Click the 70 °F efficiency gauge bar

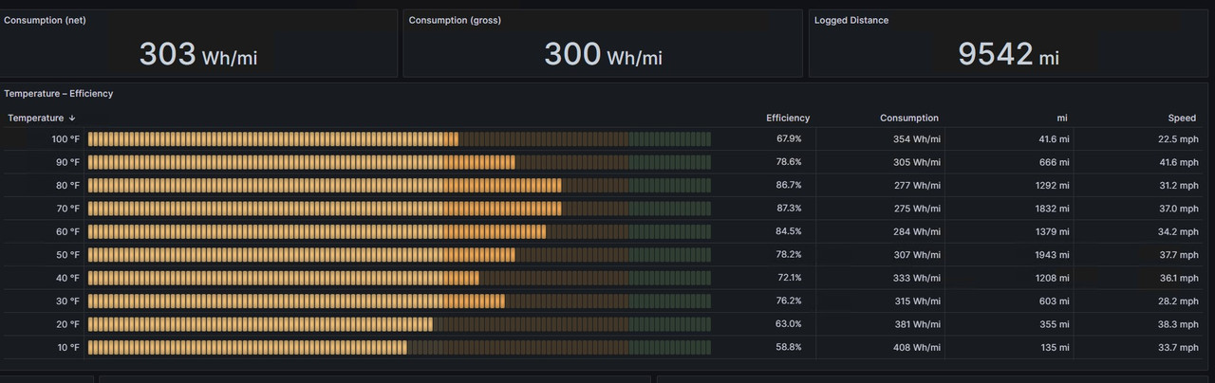point(400,209)
